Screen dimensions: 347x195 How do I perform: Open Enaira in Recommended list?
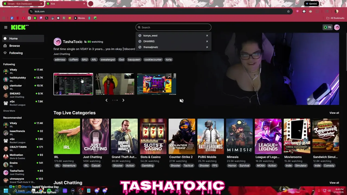23,164
